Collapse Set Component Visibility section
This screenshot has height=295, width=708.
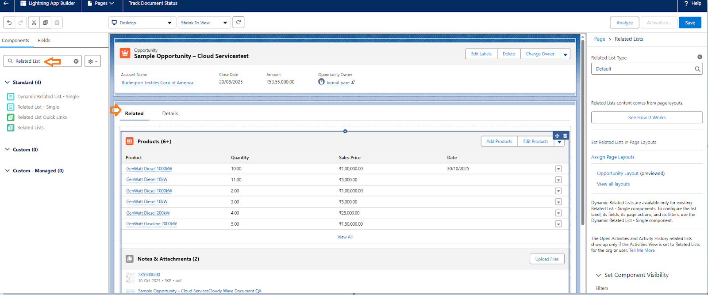point(599,275)
